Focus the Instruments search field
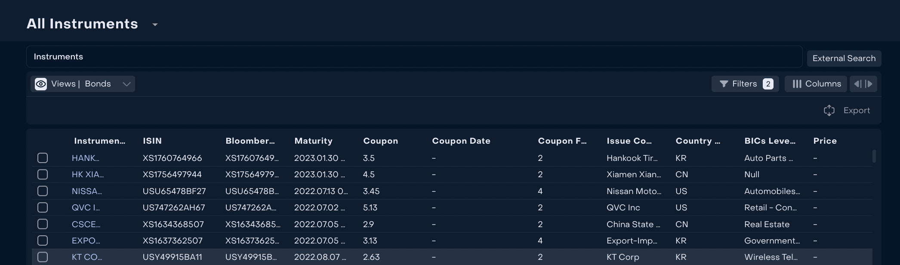The image size is (900, 265). [x=414, y=57]
